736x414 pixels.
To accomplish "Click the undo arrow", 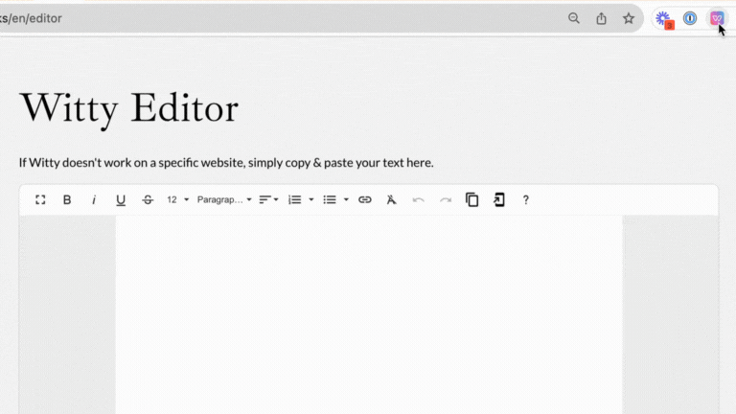I will point(418,199).
